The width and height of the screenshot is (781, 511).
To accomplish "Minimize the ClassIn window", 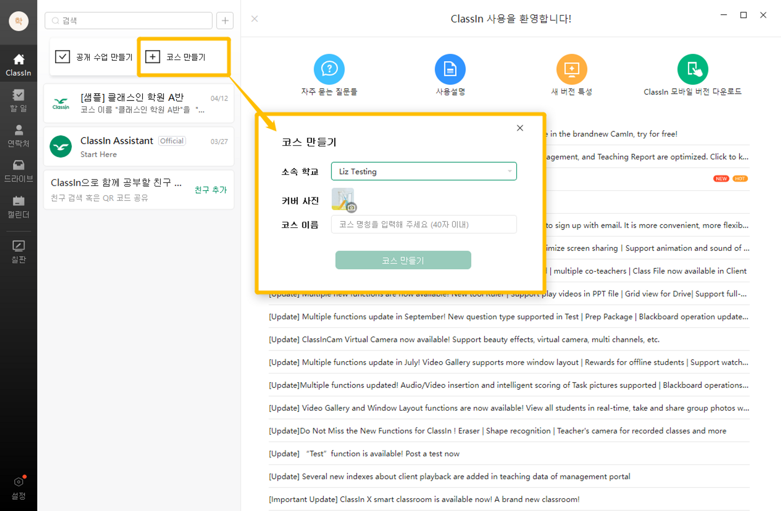I will click(x=724, y=15).
